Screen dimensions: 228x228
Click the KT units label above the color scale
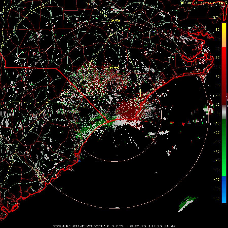216,17
